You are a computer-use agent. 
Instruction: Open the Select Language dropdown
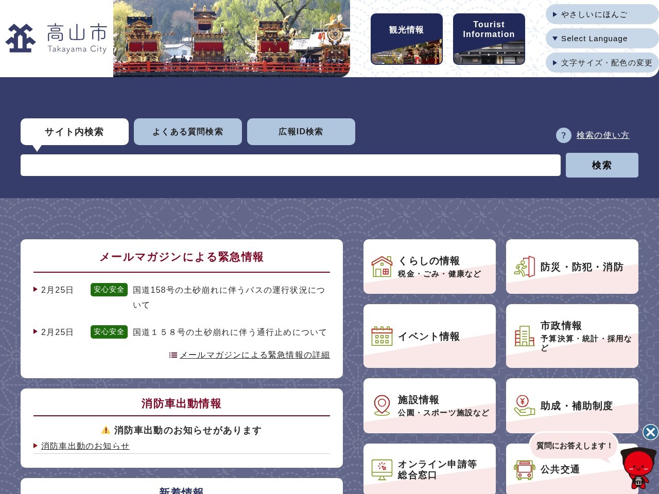tap(601, 38)
